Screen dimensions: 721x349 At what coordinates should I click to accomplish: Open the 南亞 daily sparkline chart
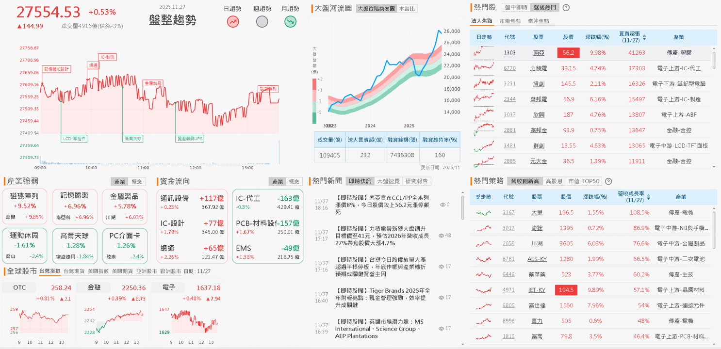point(484,52)
